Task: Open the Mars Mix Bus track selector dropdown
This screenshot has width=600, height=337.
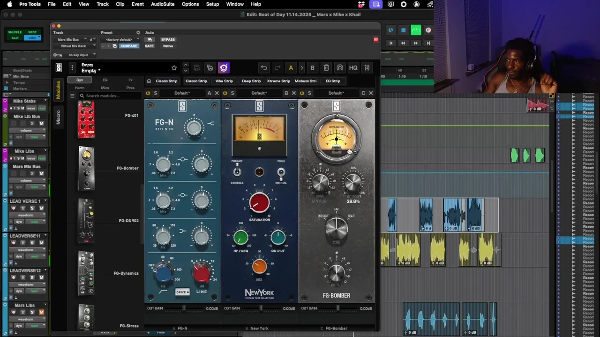Action: 70,40
